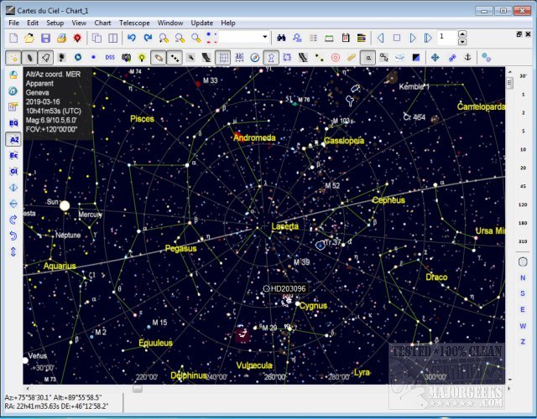Switch to EQ equatorial coordinates
This screenshot has height=419, width=537.
(x=13, y=123)
